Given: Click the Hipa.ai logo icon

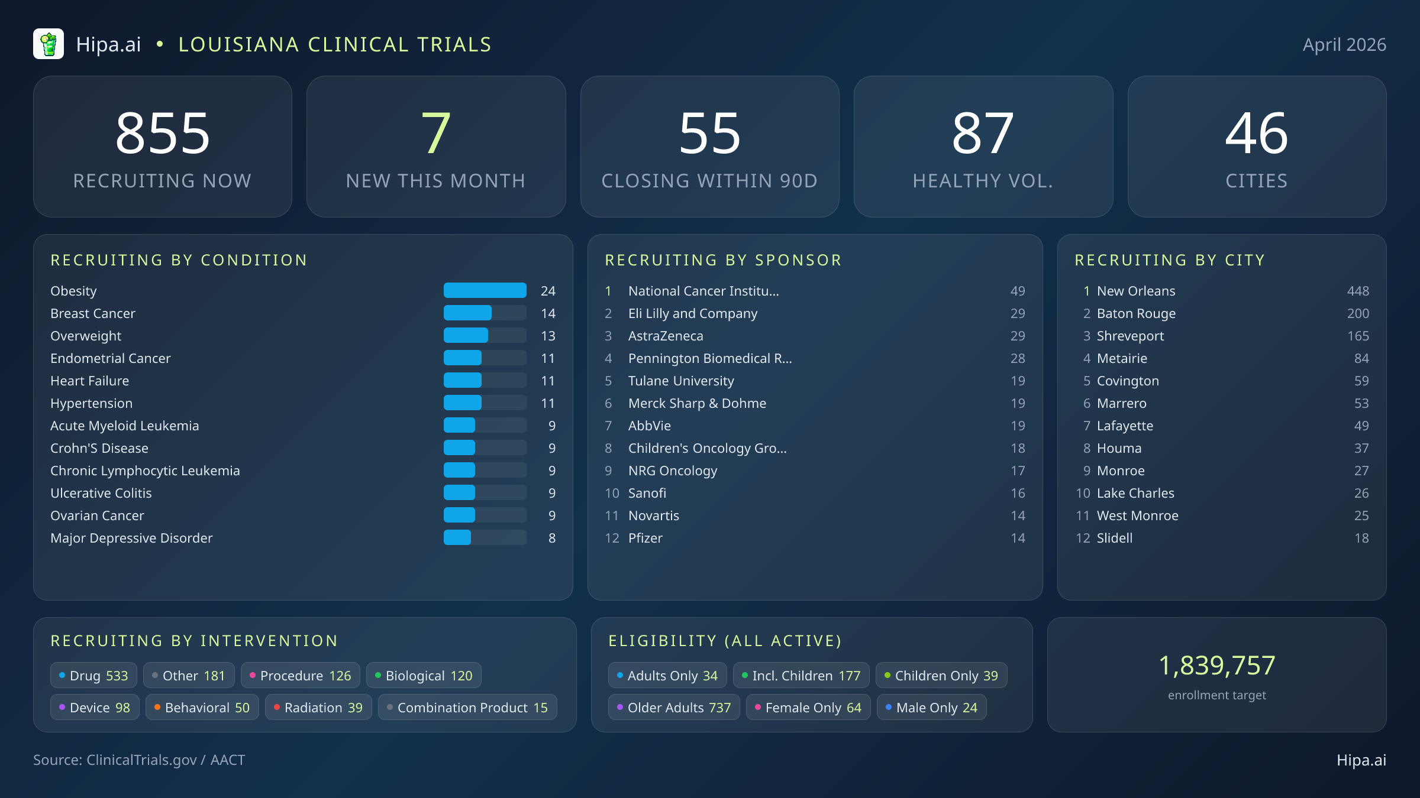Looking at the screenshot, I should (49, 44).
